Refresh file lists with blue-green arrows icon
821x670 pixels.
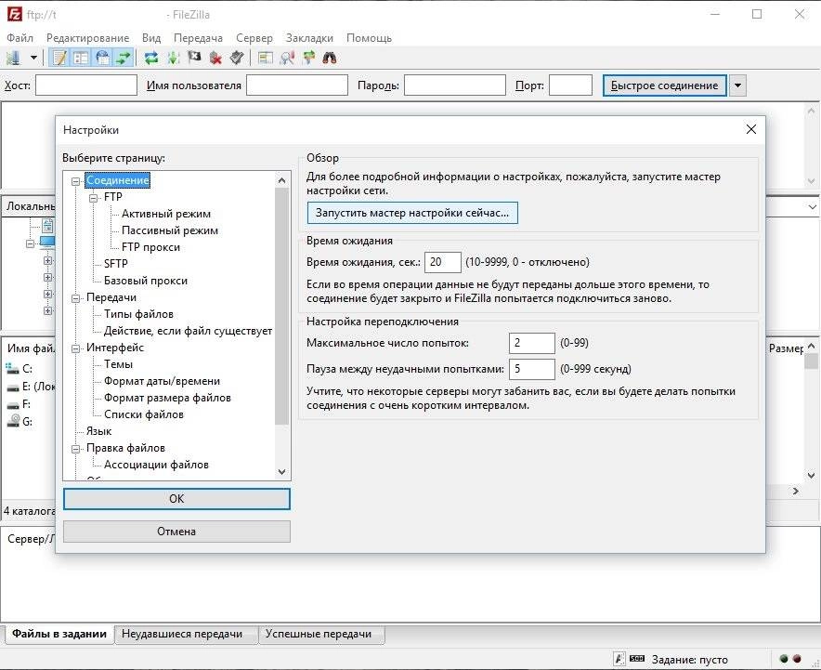click(x=151, y=58)
